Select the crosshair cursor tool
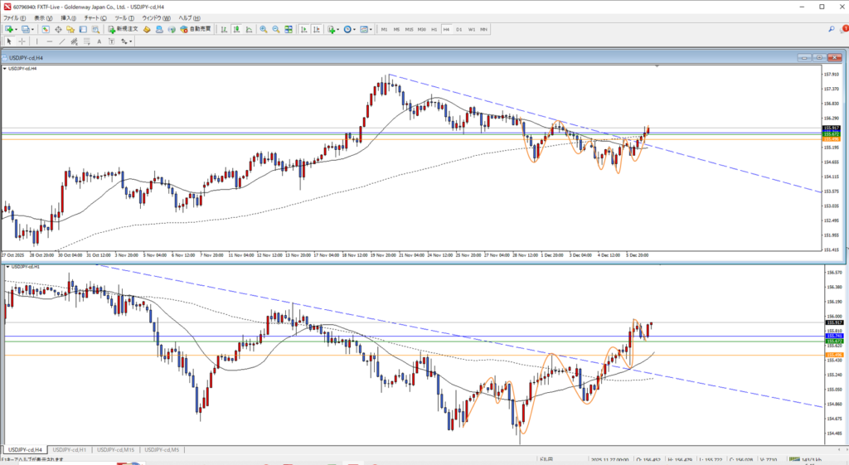 (x=22, y=41)
